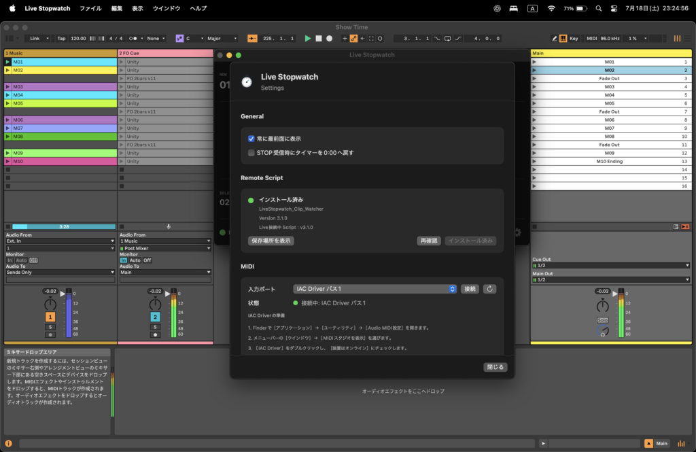Image resolution: width=696 pixels, height=452 pixels.
Task: Launch the M03 clip in Music track
Action: (7, 86)
